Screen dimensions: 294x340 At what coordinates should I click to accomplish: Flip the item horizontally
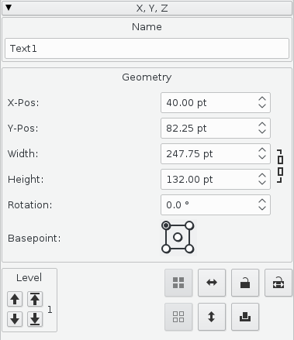tap(212, 283)
